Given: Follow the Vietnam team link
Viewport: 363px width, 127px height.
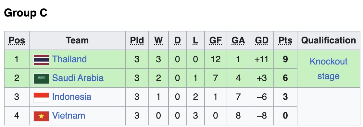Looking at the screenshot, I should [x=69, y=116].
